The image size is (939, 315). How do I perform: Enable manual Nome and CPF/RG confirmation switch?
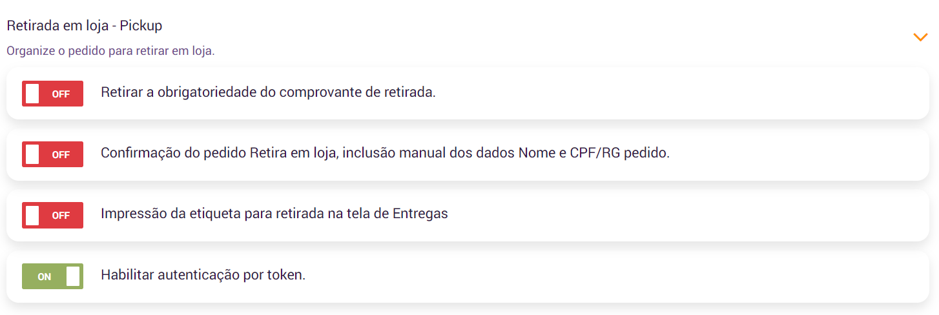[52, 154]
